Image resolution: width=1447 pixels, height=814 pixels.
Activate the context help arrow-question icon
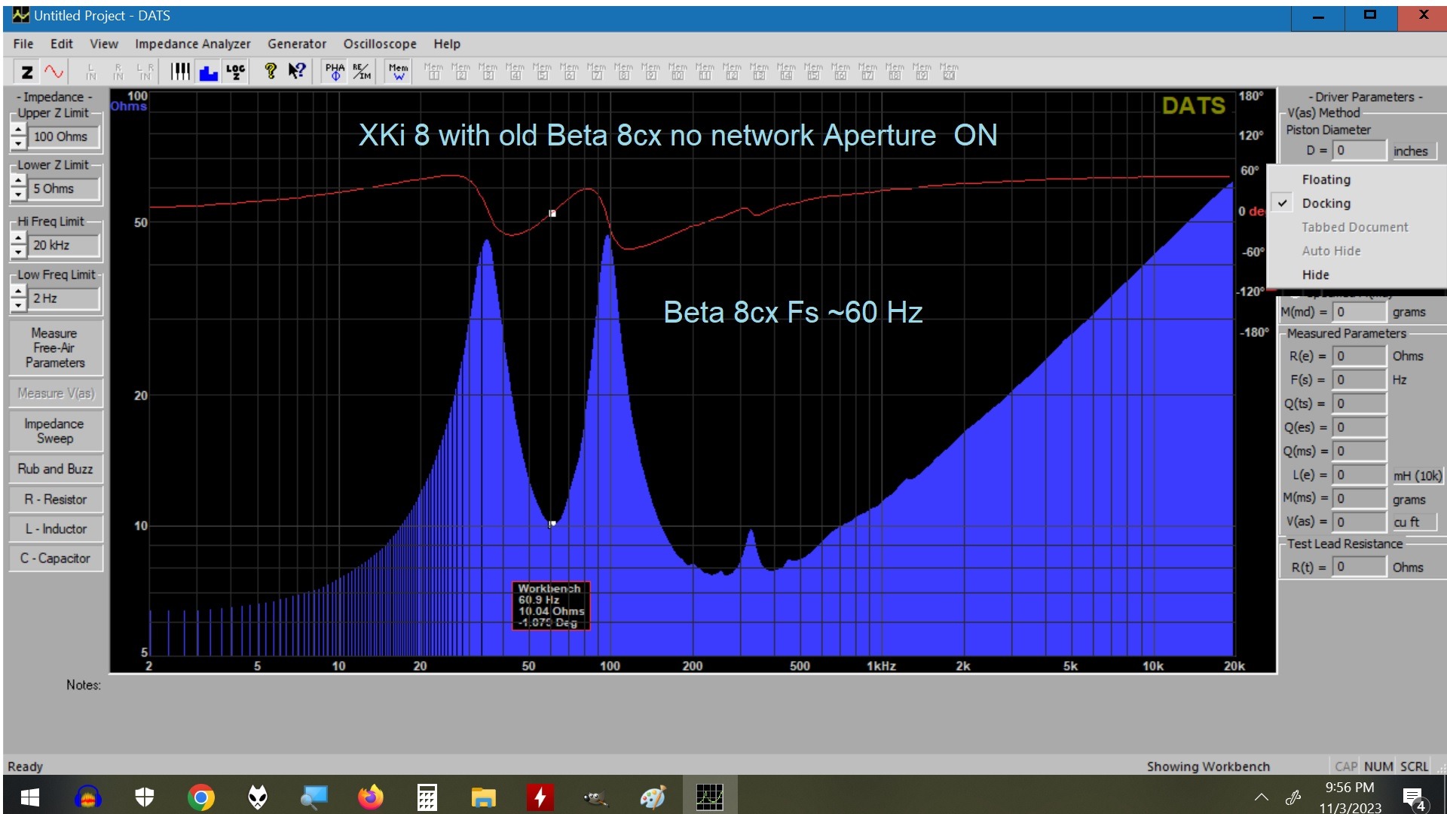click(298, 72)
